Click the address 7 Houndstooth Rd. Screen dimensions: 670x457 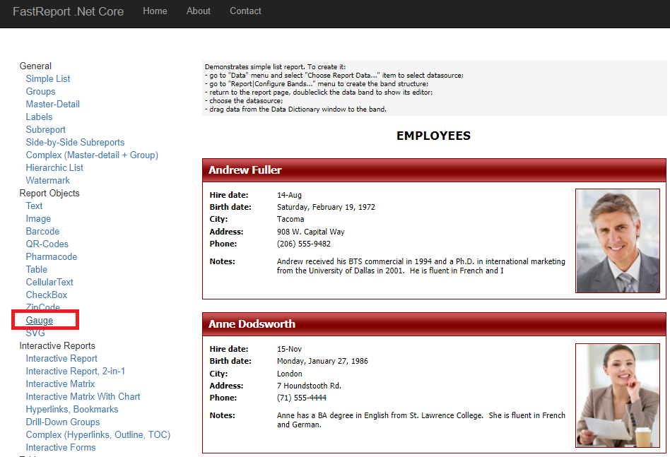click(x=309, y=386)
